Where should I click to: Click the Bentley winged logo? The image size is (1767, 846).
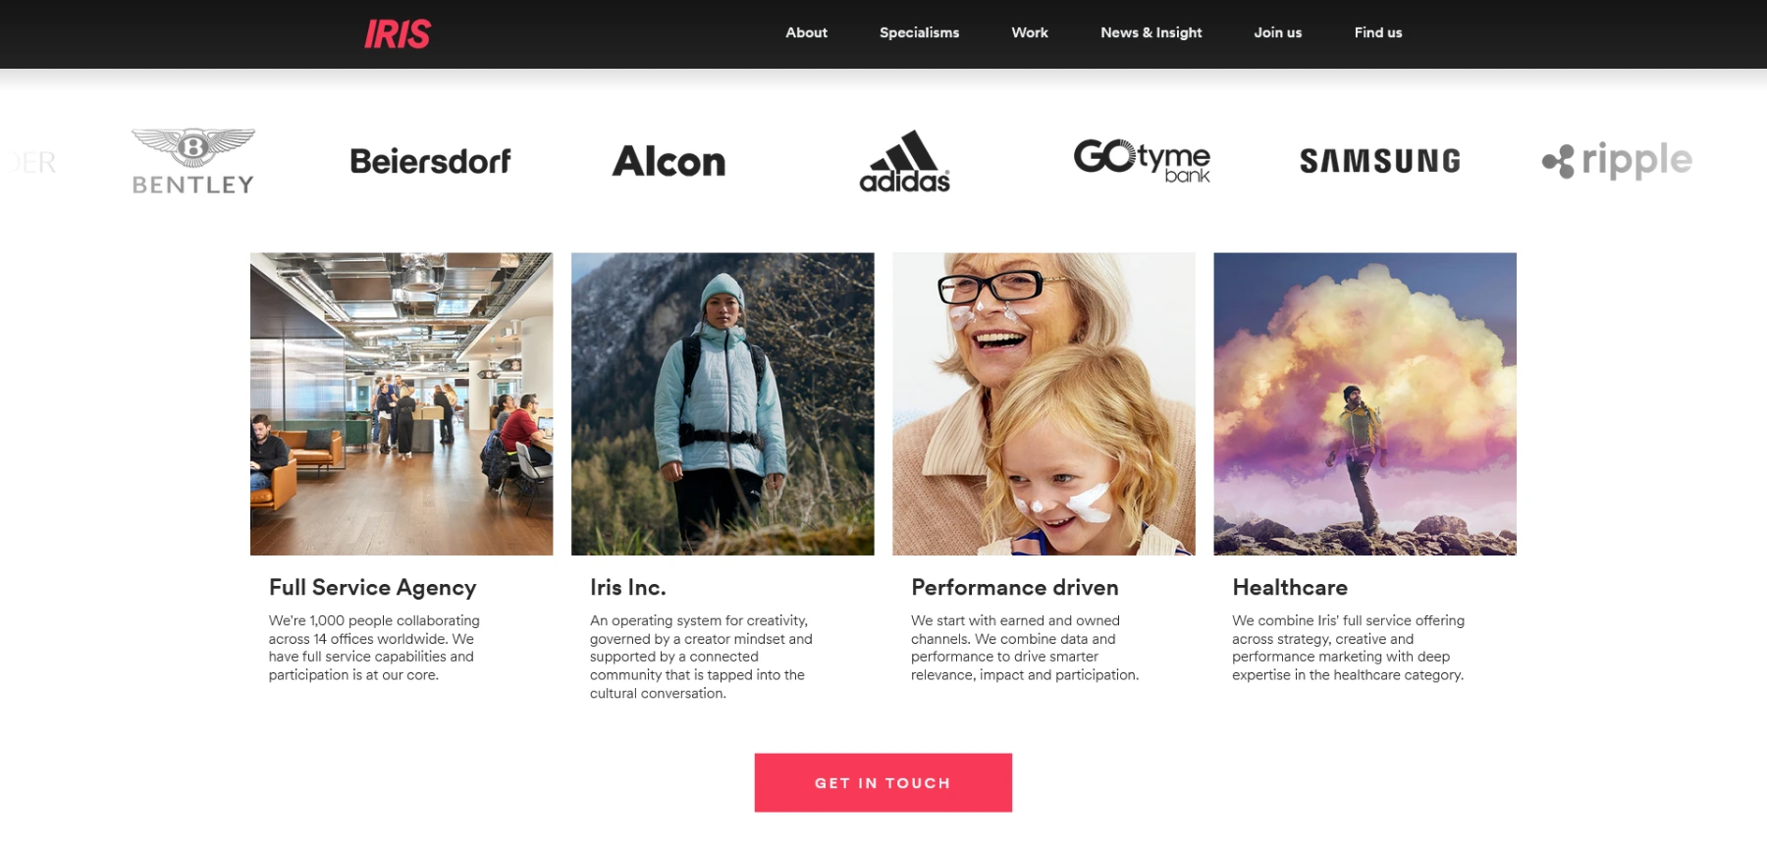click(193, 161)
